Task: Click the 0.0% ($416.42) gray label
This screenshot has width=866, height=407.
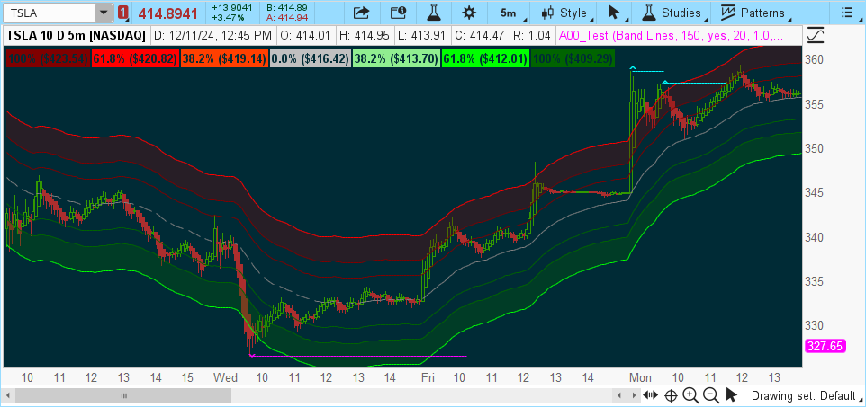Action: pyautogui.click(x=311, y=58)
